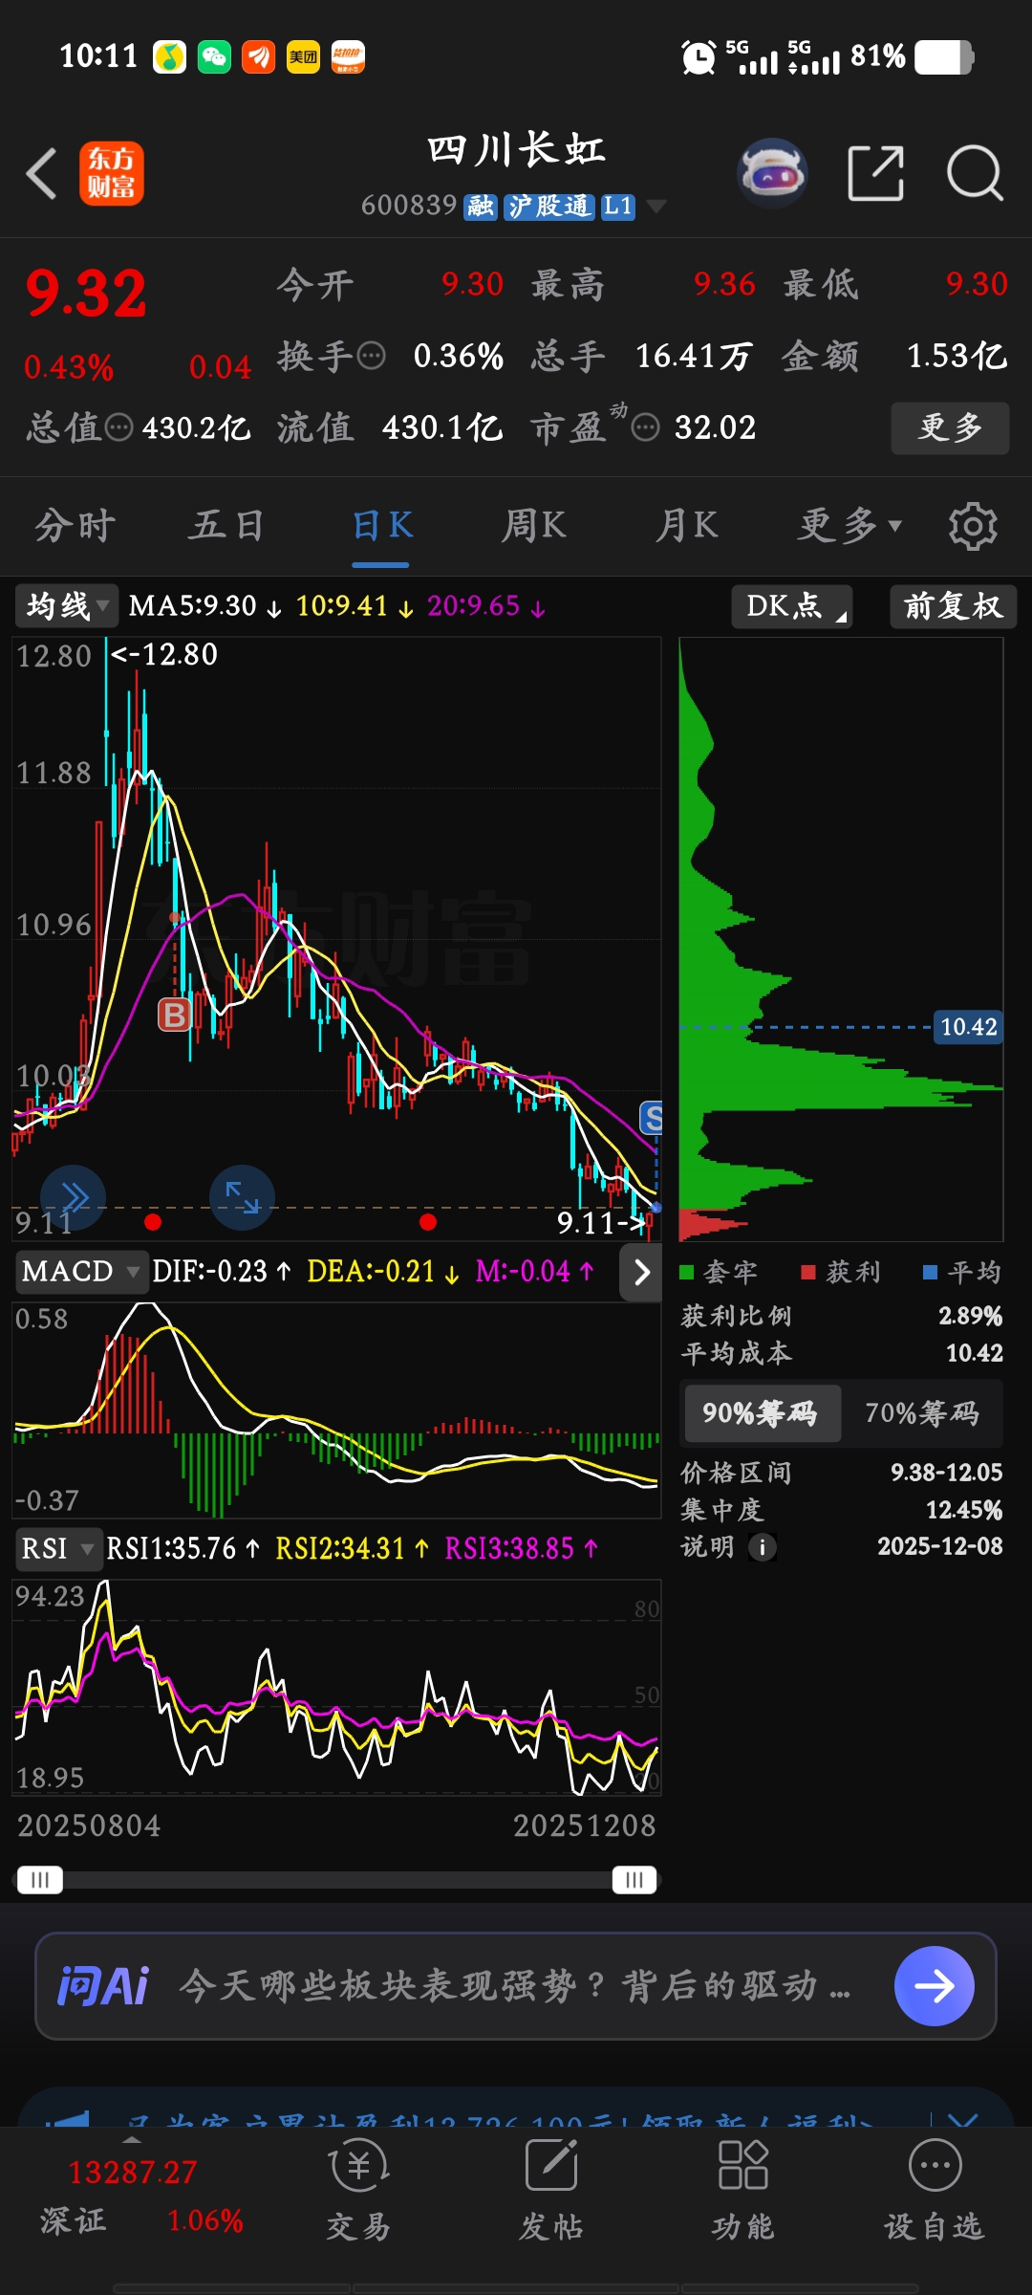Tap the share/export icon

click(875, 173)
